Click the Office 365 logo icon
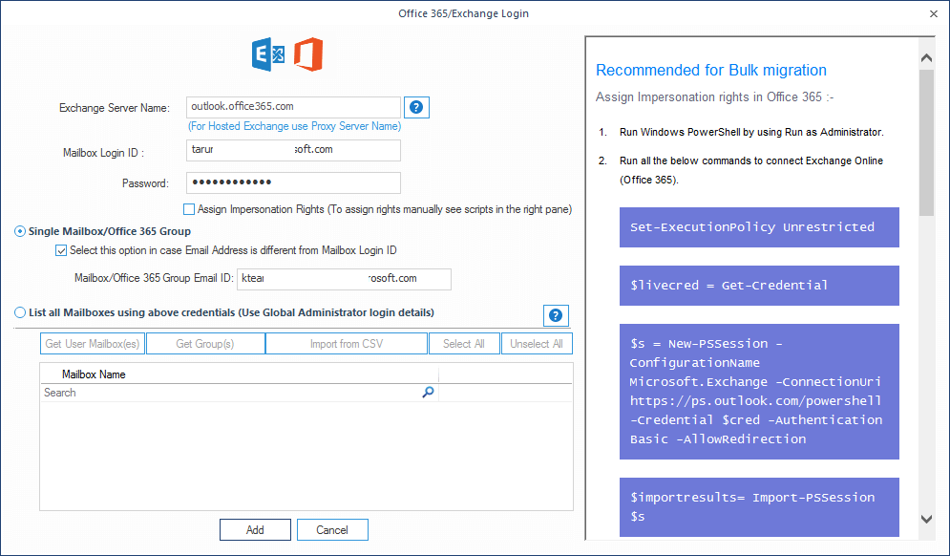The image size is (950, 556). [x=308, y=53]
